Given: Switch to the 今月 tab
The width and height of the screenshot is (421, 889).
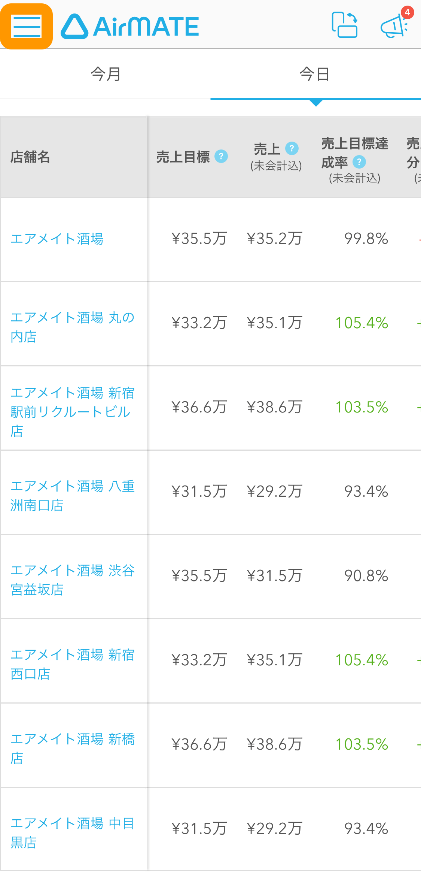Looking at the screenshot, I should (x=106, y=74).
